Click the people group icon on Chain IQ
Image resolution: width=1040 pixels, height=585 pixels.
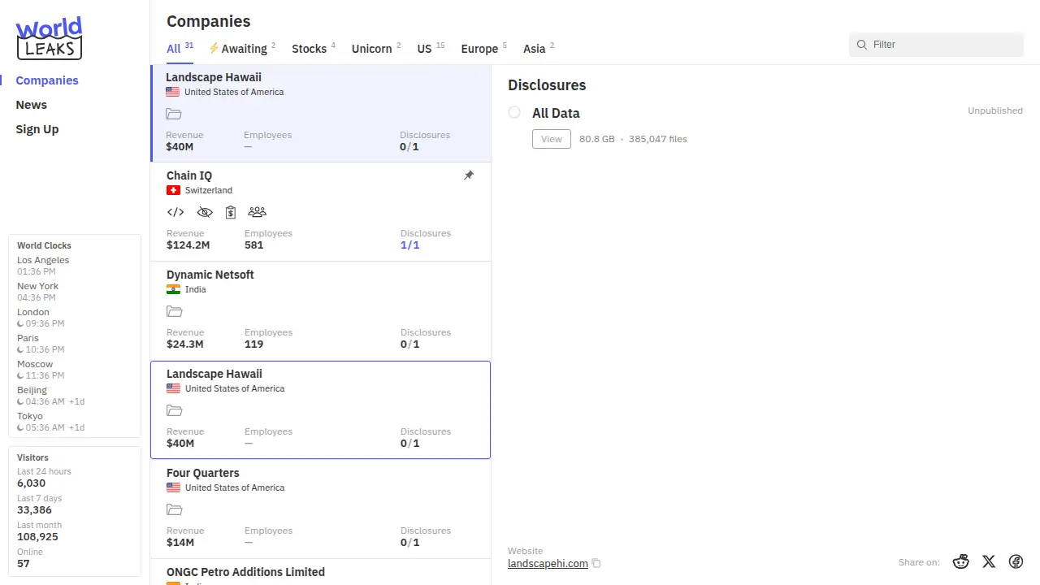coord(258,212)
